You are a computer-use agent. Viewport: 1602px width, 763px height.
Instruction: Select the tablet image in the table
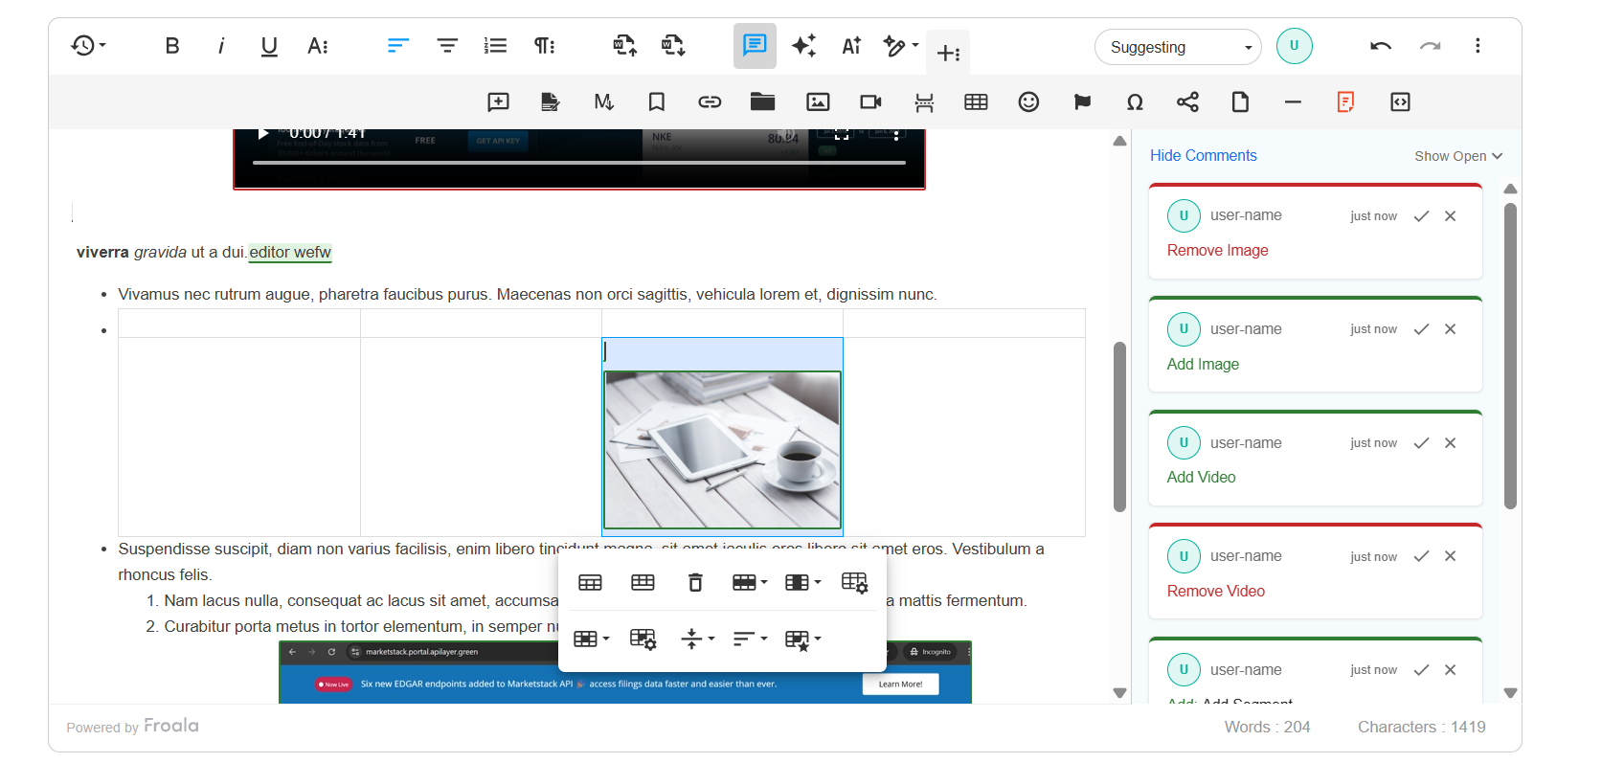pyautogui.click(x=722, y=450)
